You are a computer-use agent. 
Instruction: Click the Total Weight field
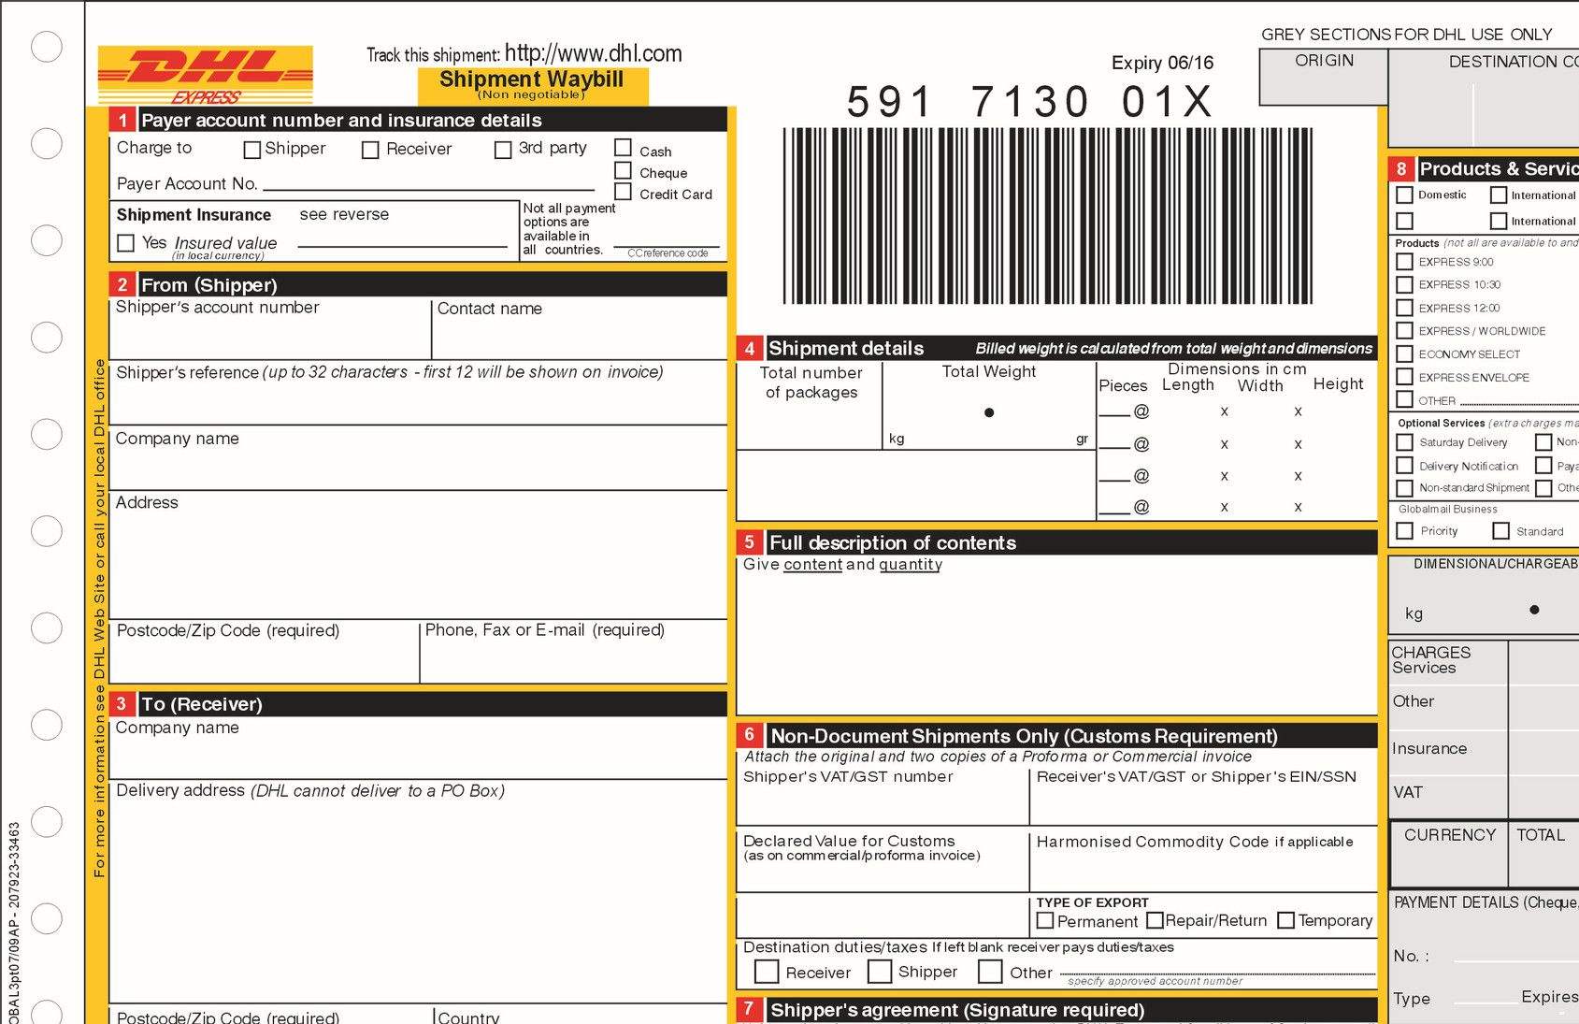[x=989, y=405]
